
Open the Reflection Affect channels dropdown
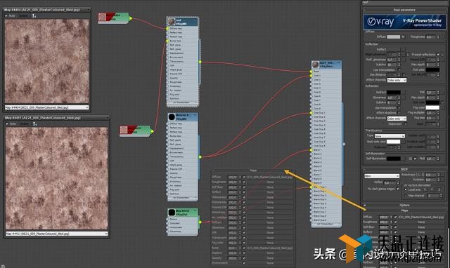[x=397, y=80]
